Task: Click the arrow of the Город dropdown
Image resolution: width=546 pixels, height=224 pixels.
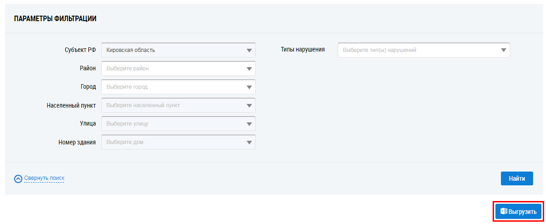Action: click(249, 87)
